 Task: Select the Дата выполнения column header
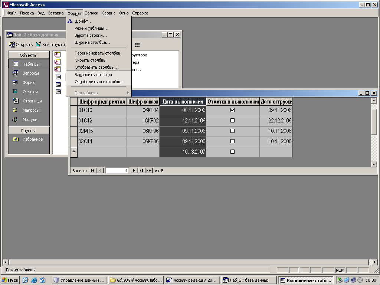pyautogui.click(x=183, y=102)
